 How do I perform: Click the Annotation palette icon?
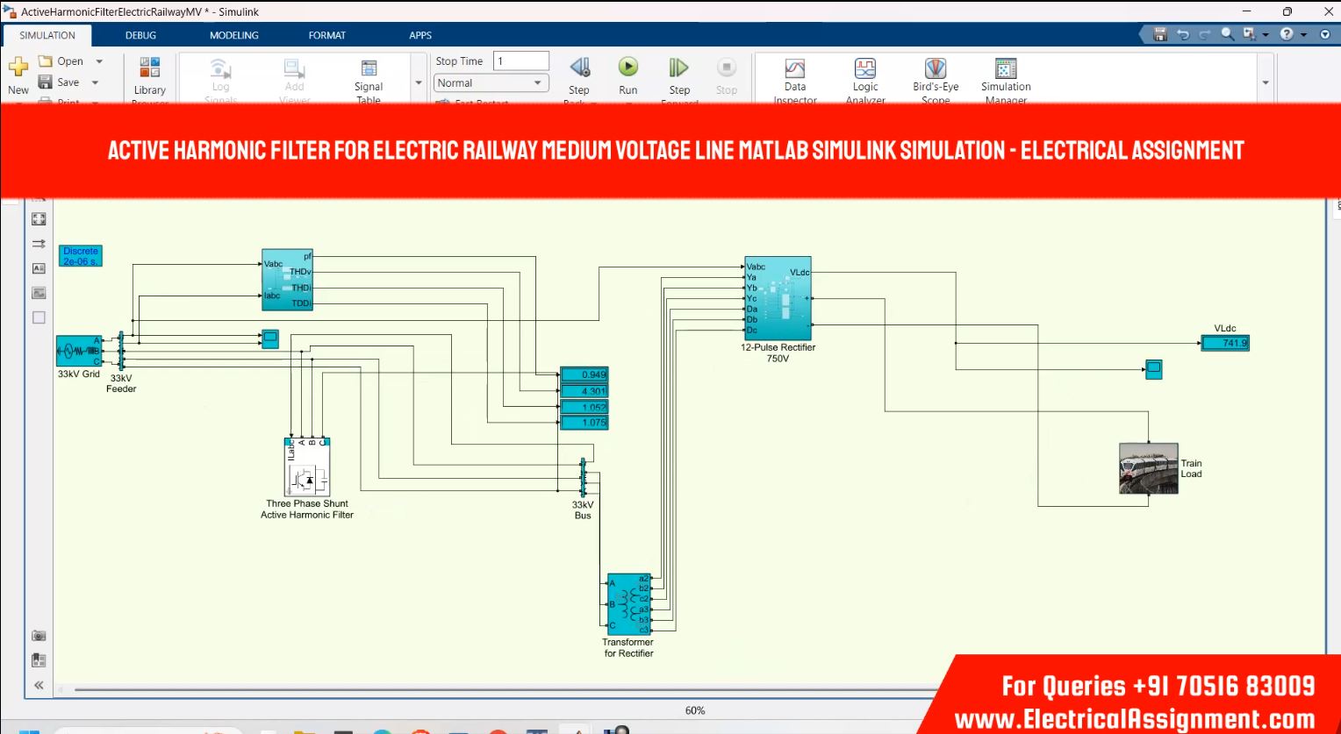click(39, 268)
